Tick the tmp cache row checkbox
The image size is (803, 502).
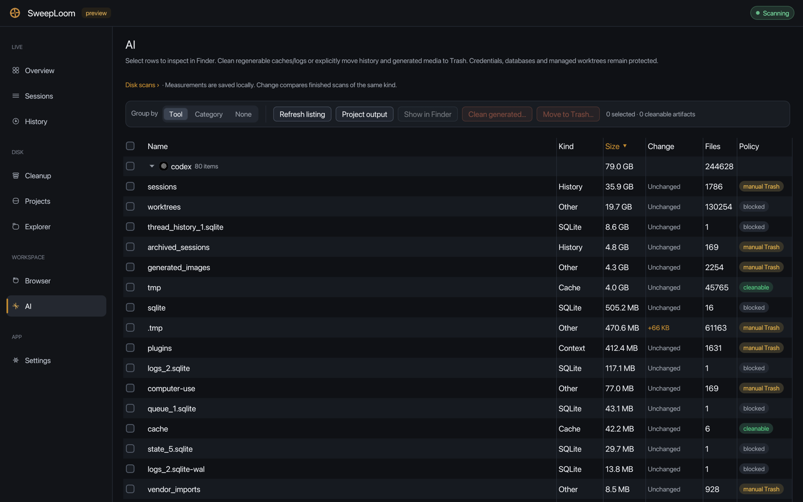130,287
